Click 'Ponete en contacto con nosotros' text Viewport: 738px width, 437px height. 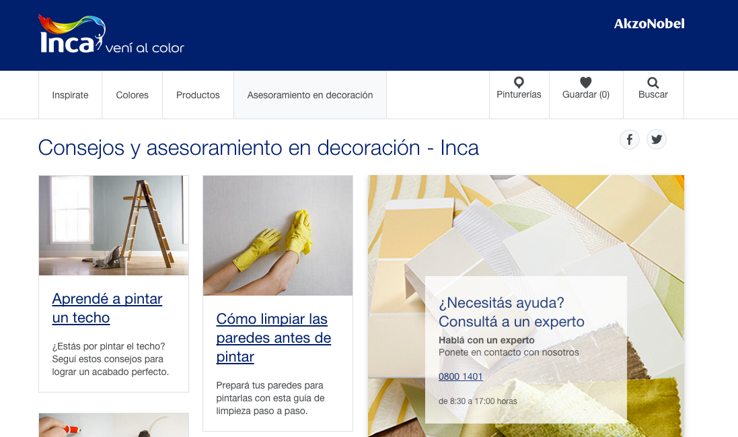pos(509,352)
